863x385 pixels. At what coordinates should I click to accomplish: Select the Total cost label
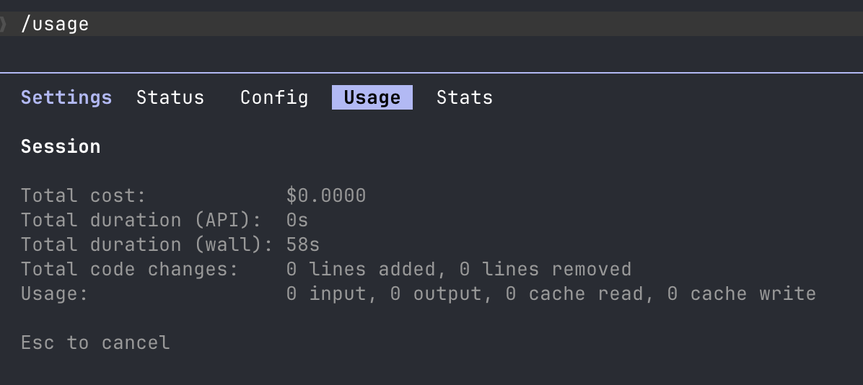83,195
